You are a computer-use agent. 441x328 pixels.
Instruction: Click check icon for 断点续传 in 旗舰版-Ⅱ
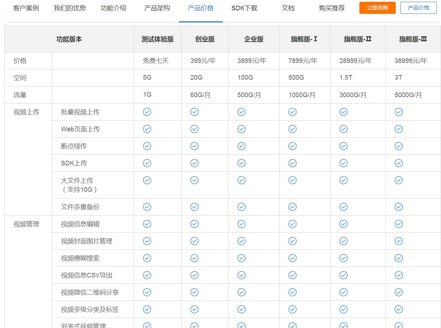tap(343, 146)
